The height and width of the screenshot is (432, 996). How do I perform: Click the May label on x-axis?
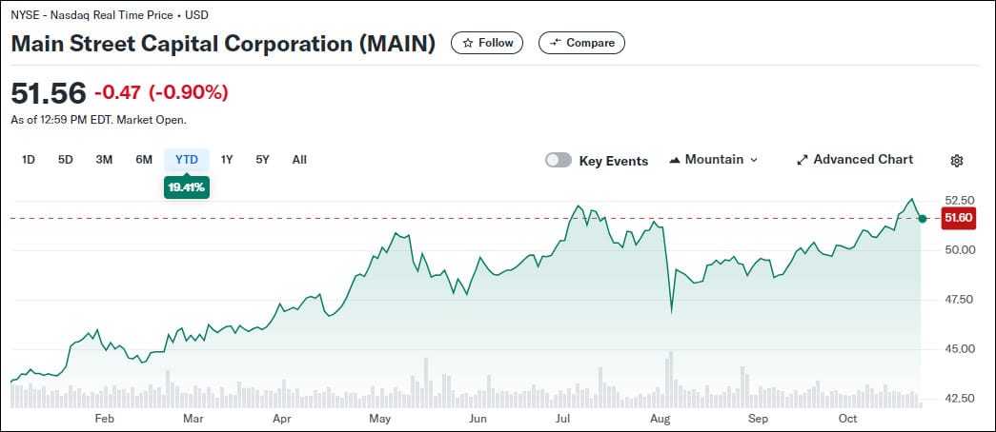380,419
